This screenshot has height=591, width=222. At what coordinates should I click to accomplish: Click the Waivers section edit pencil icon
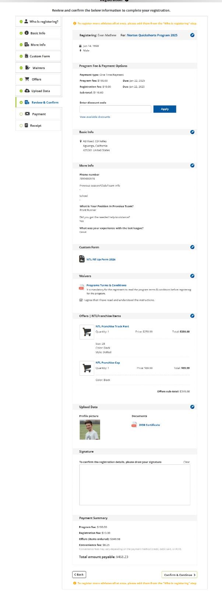pyautogui.click(x=192, y=276)
